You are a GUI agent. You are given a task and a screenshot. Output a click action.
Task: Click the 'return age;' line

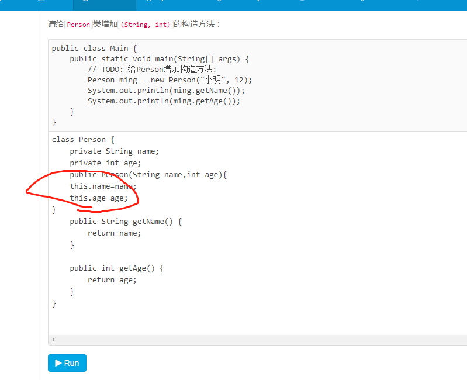[112, 280]
